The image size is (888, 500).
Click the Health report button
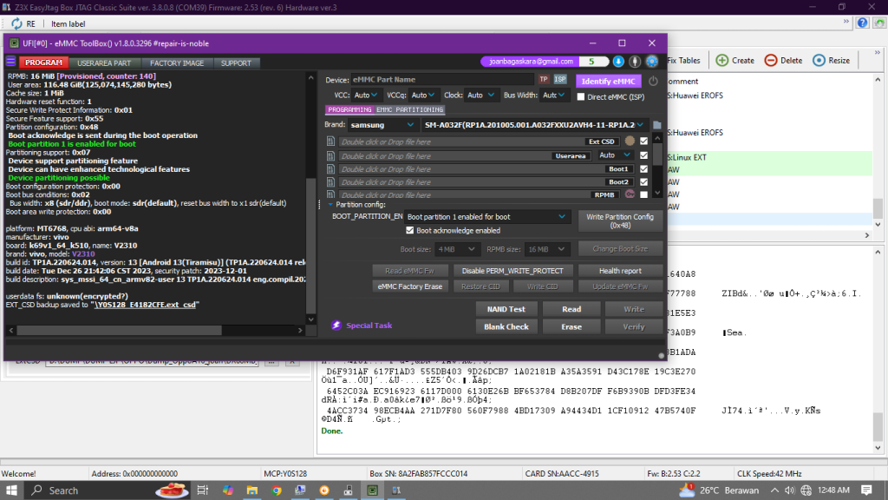pyautogui.click(x=620, y=271)
